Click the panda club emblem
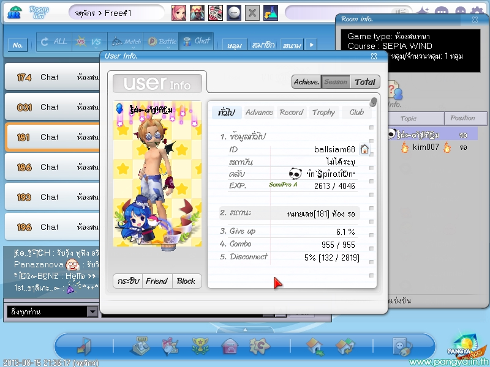The width and height of the screenshot is (490, 367). coord(295,174)
